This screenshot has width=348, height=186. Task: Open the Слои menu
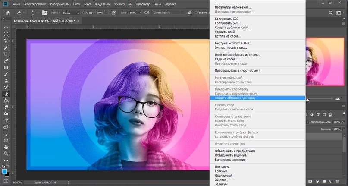[77, 4]
